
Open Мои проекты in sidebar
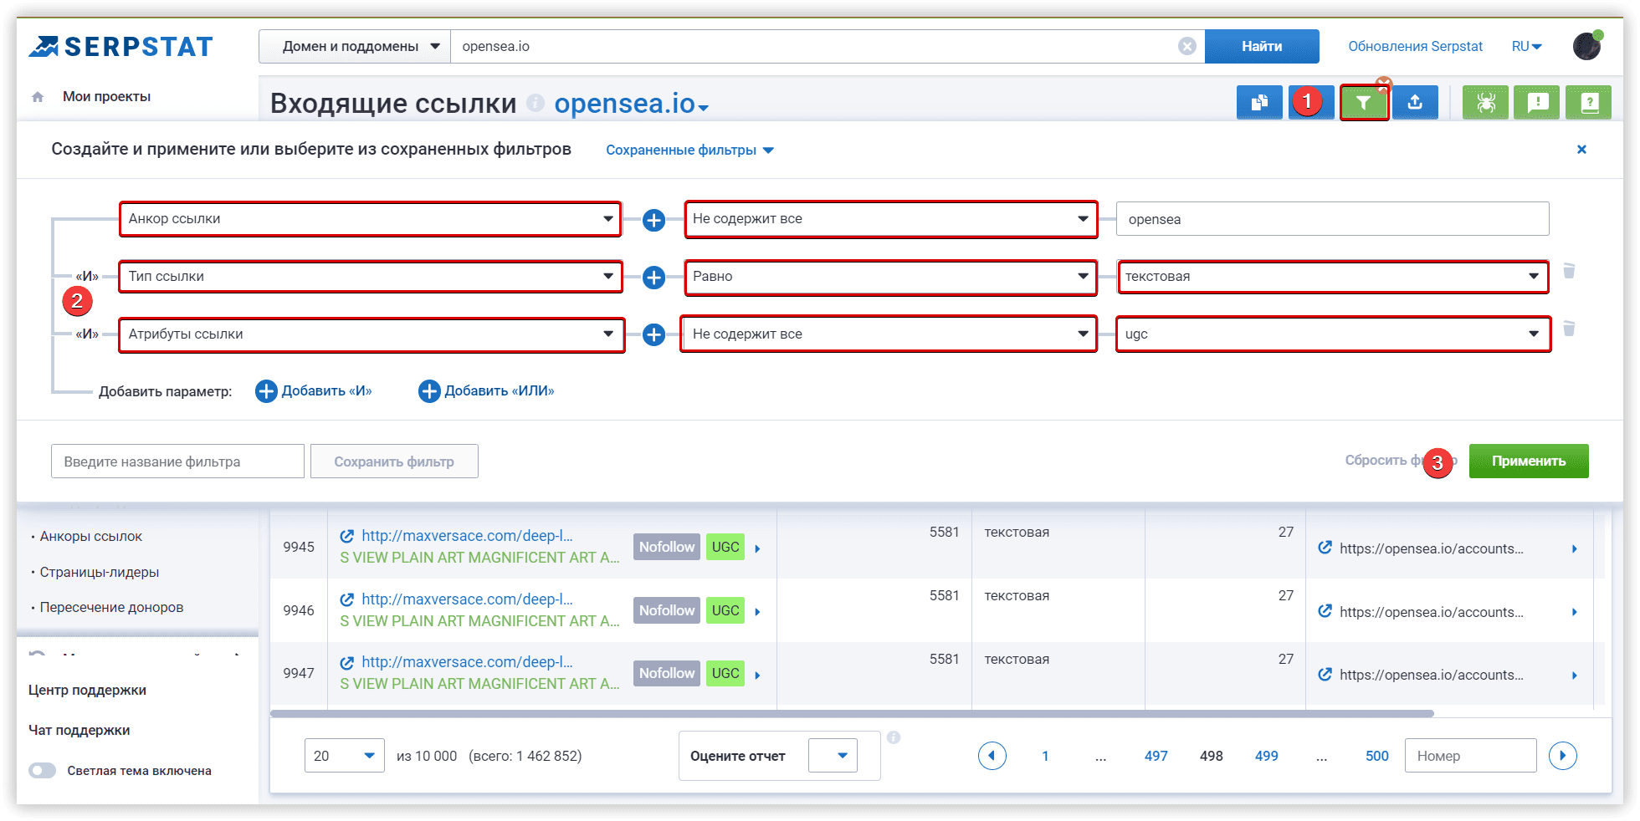click(x=106, y=97)
